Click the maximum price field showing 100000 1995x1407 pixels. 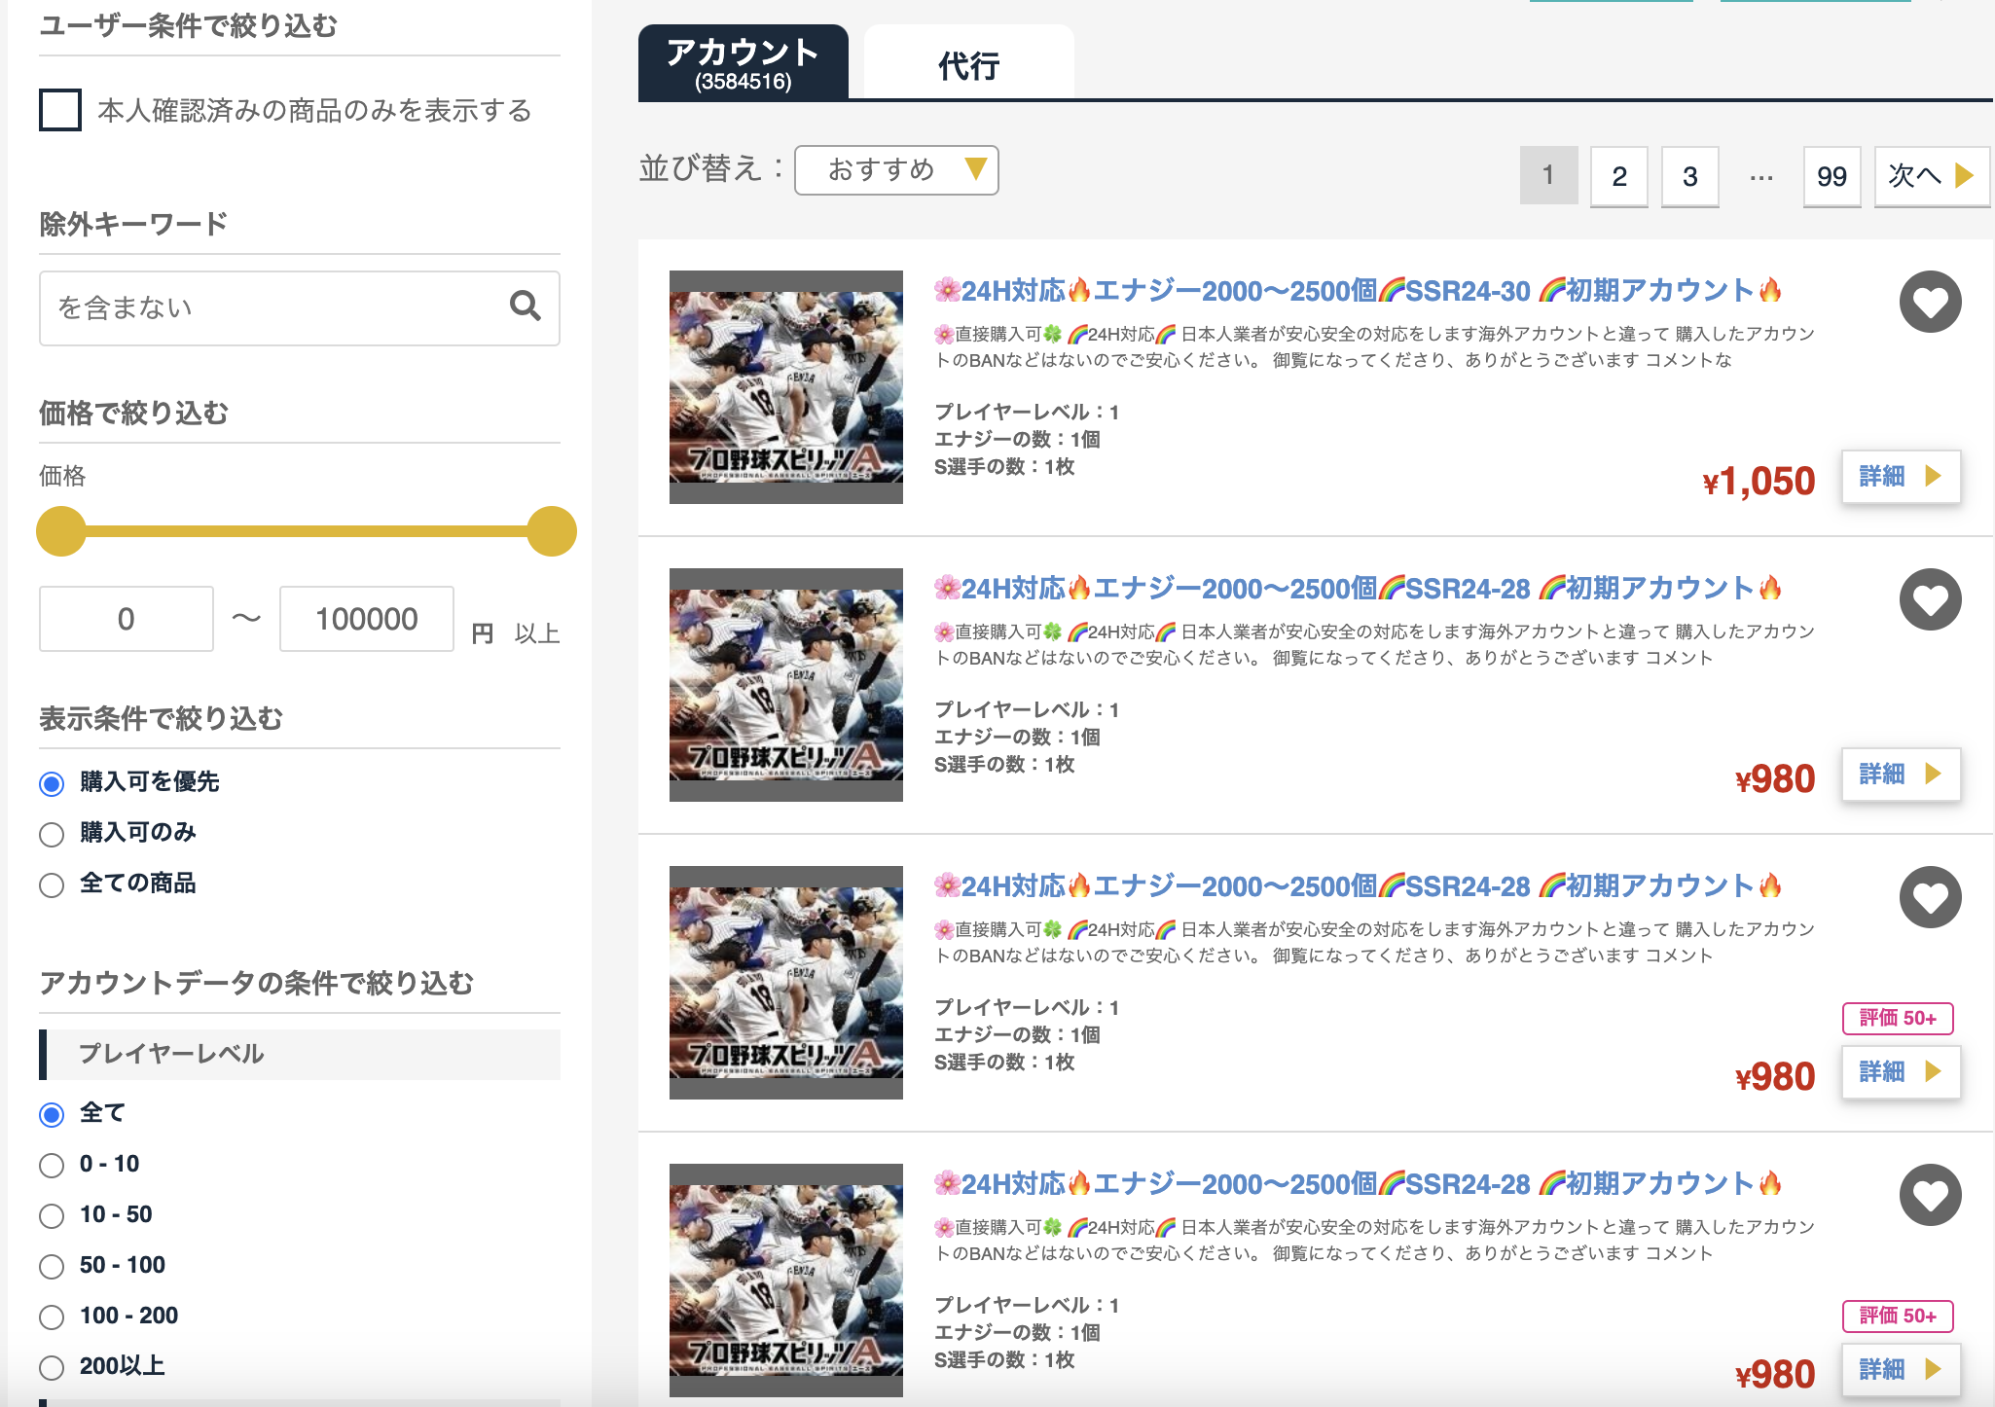pos(367,619)
